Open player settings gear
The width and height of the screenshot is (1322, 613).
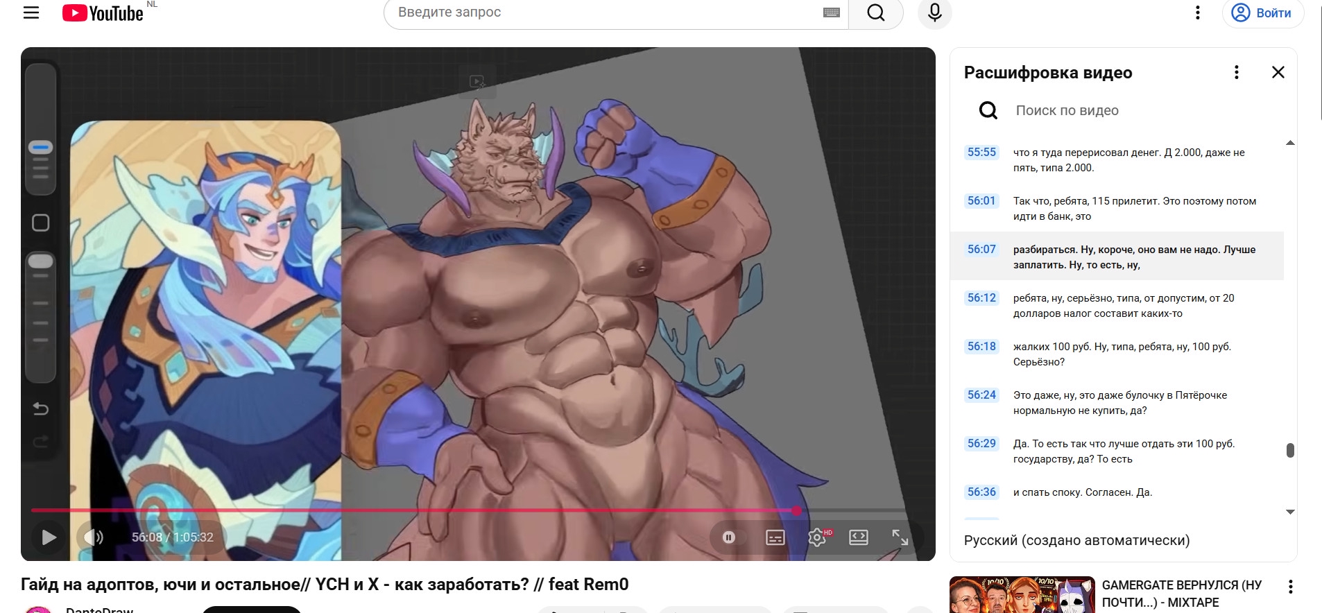click(x=817, y=537)
